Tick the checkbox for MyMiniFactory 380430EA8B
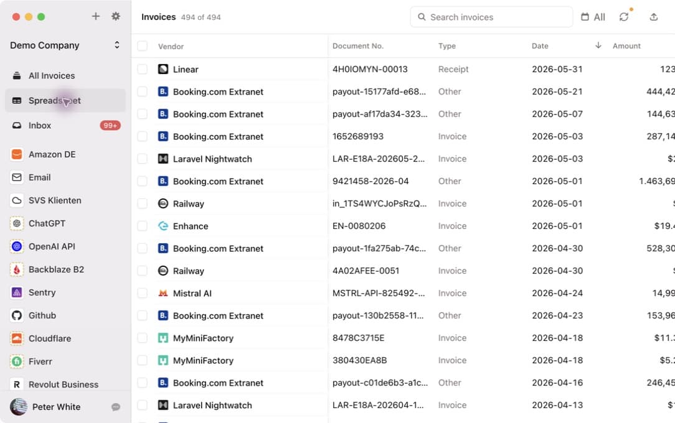Viewport: 675px width, 423px height. (143, 360)
